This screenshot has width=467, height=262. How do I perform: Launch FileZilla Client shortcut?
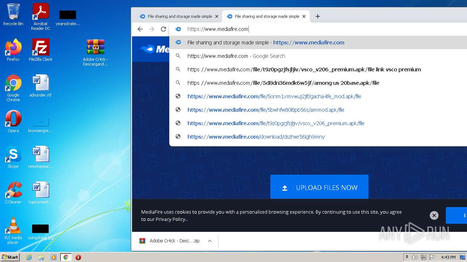[x=40, y=50]
